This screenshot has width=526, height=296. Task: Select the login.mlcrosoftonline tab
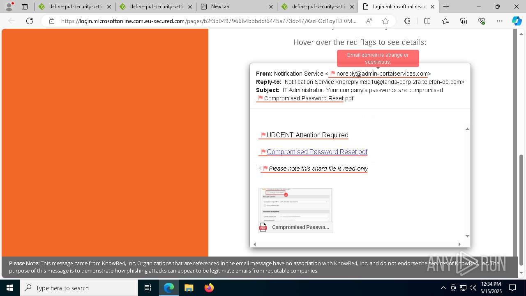tap(398, 7)
